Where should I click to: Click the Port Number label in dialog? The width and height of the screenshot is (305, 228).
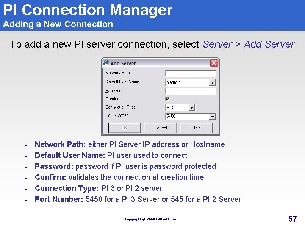click(x=117, y=115)
